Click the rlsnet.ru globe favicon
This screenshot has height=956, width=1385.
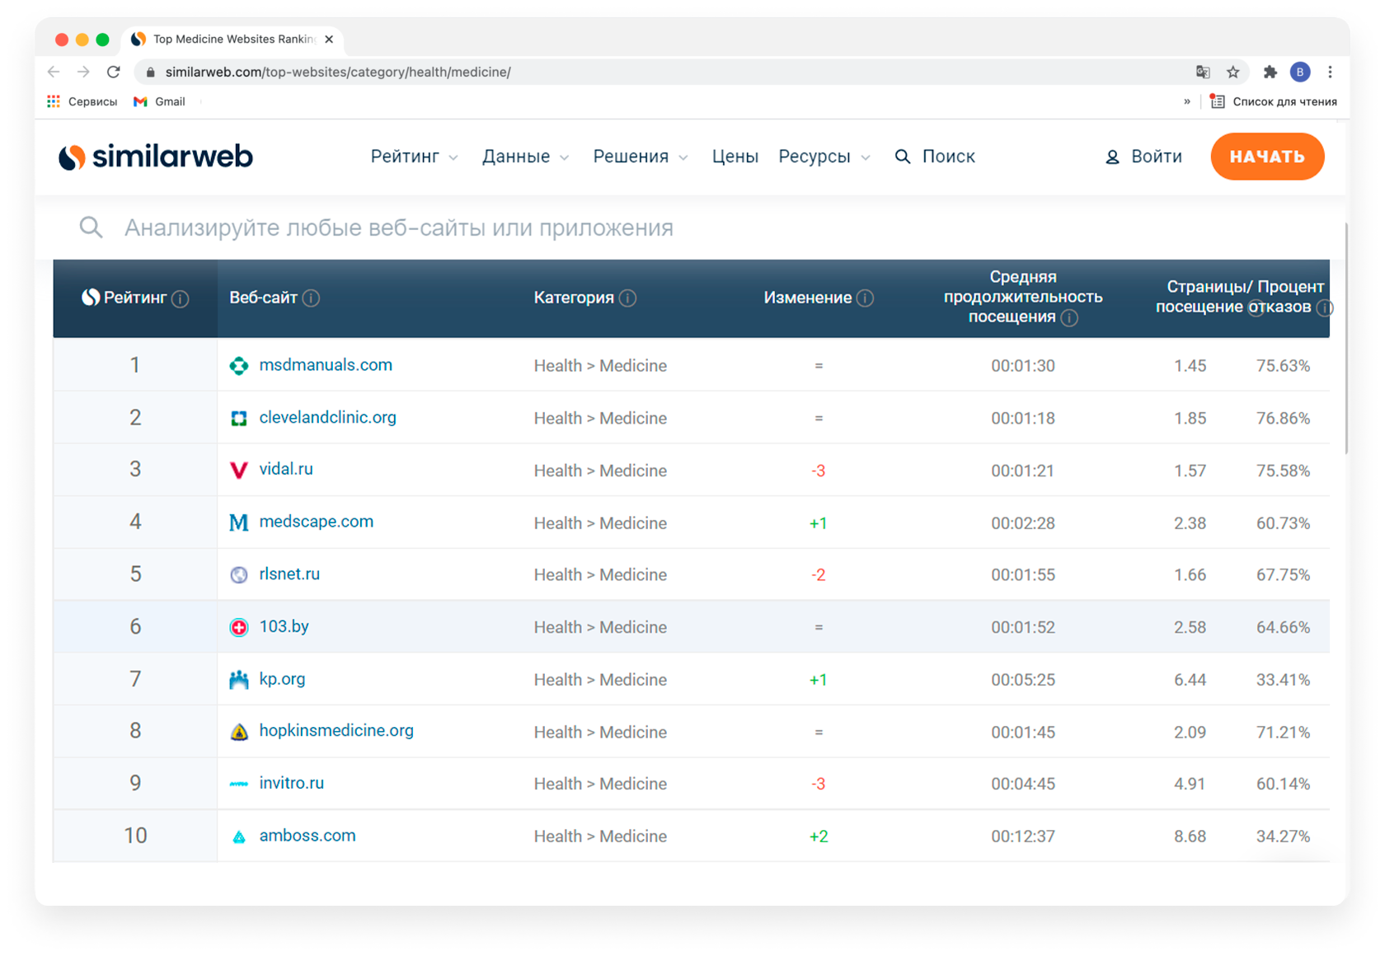click(239, 575)
